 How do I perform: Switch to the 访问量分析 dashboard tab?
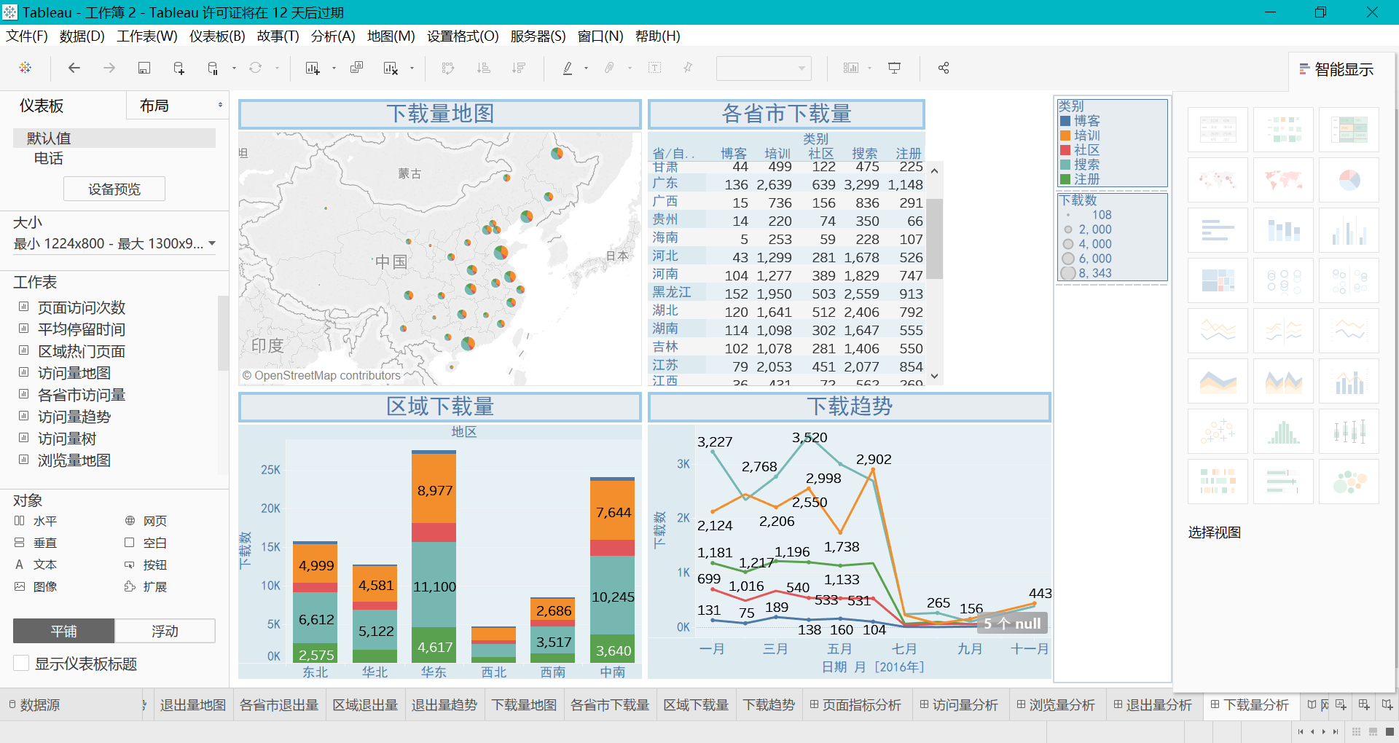[x=959, y=704]
